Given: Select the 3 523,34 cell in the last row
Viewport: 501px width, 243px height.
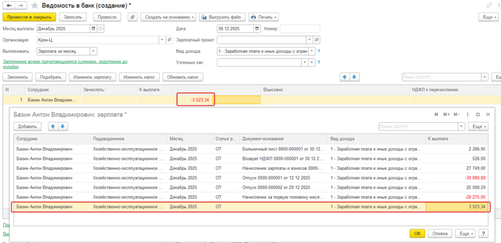Looking at the screenshot, I should 456,207.
